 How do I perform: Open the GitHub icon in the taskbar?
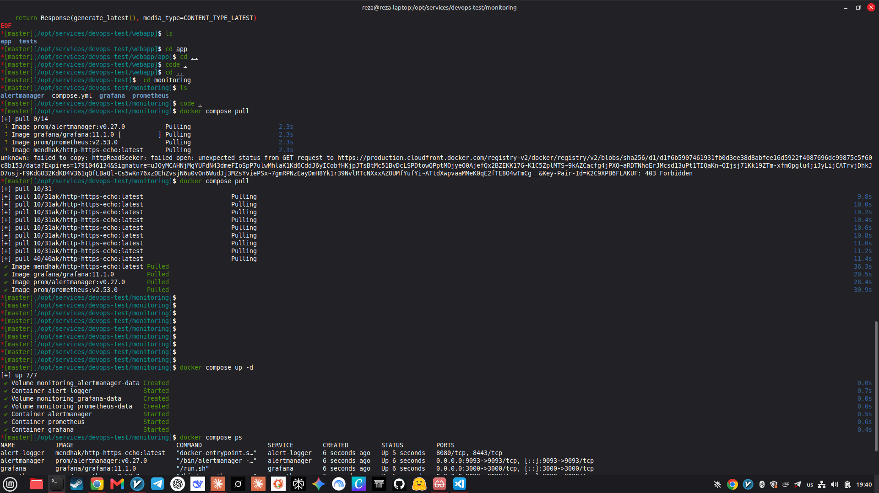coord(399,484)
